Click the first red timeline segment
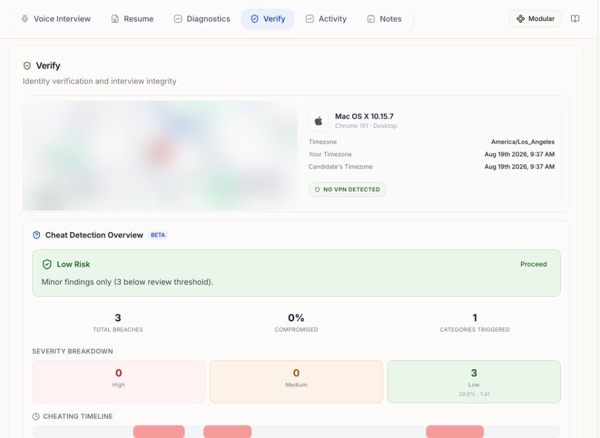 point(159,432)
